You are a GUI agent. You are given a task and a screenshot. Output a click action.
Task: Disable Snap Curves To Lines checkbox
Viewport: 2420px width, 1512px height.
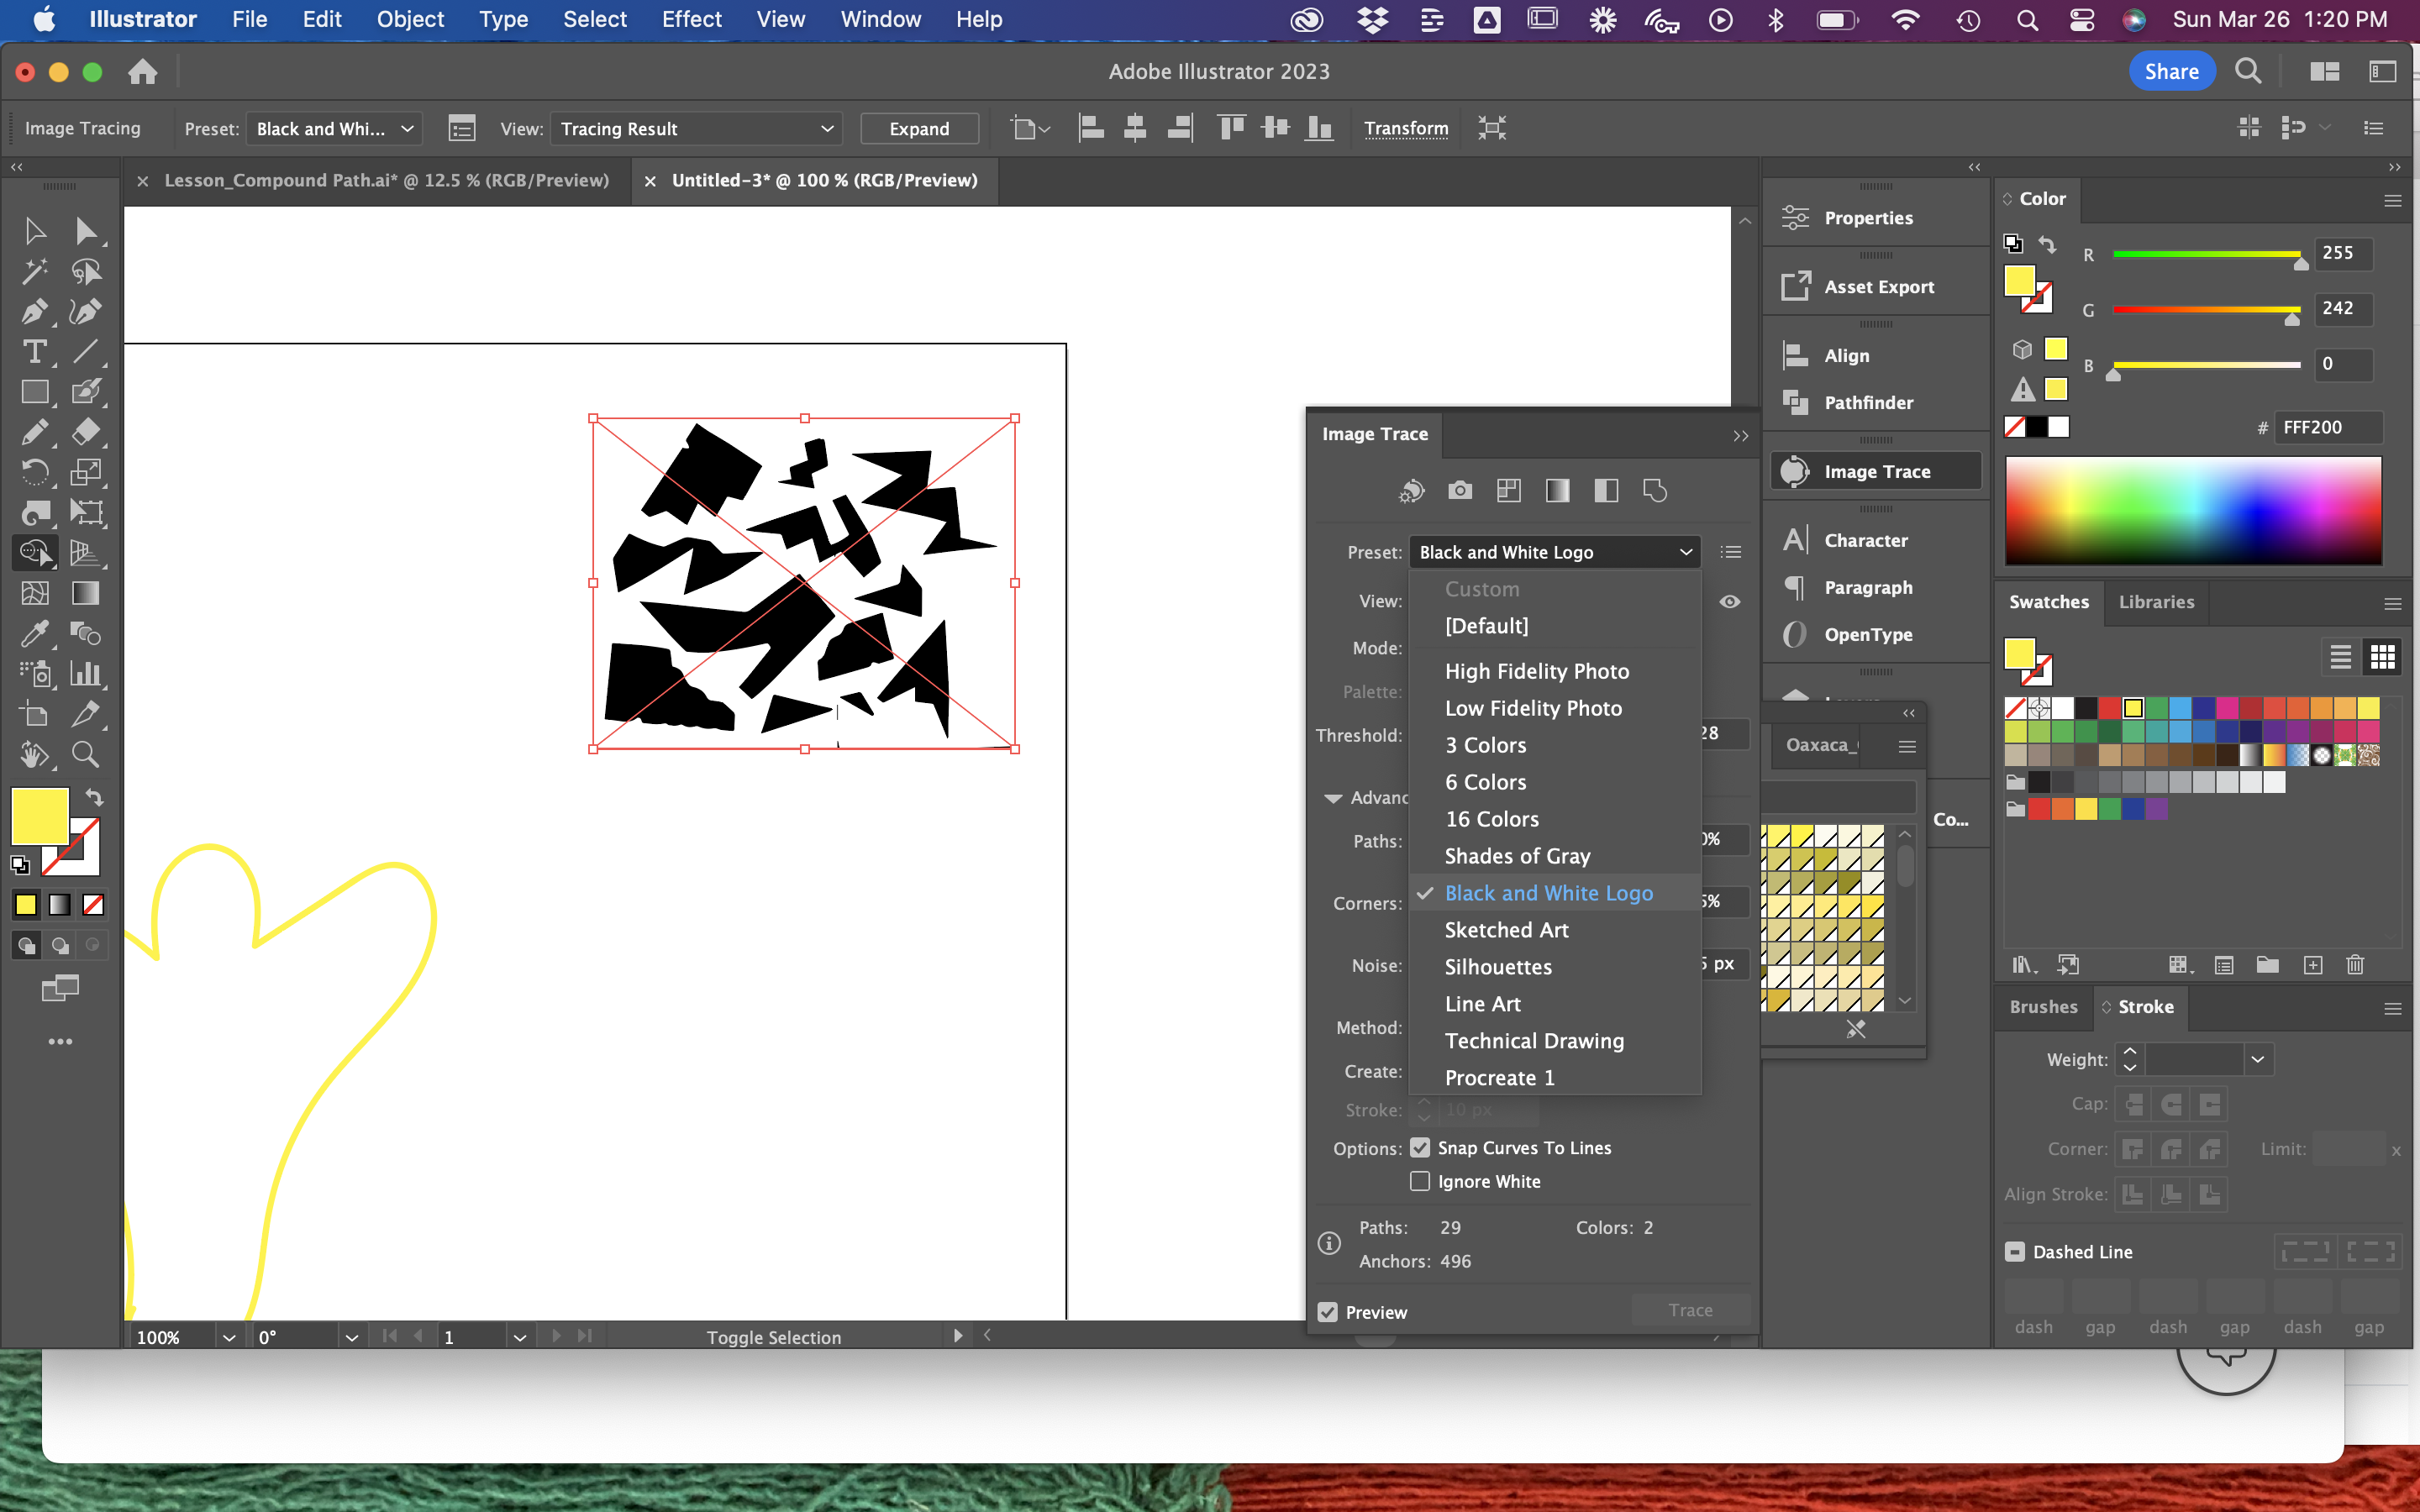[1420, 1147]
